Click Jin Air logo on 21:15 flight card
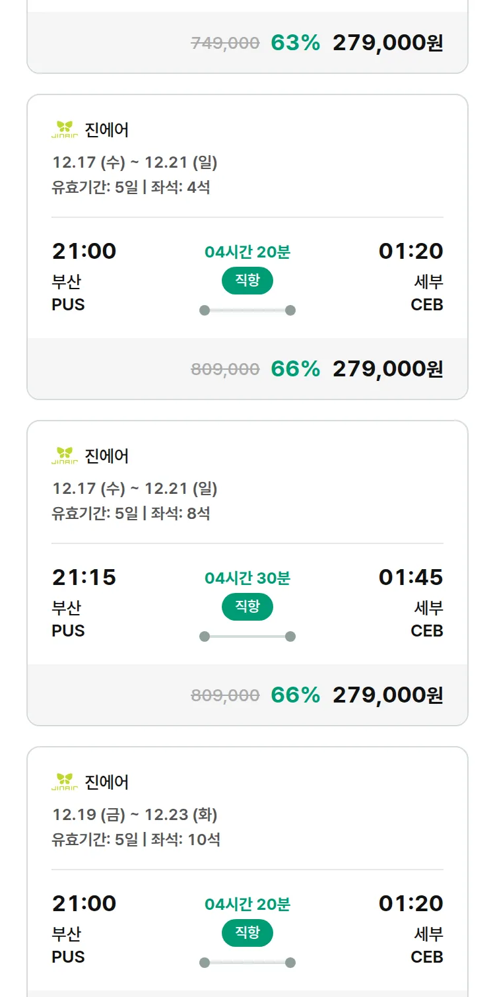This screenshot has height=997, width=495. tap(65, 456)
